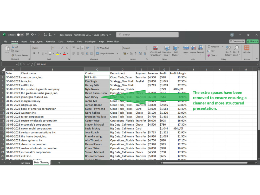Open Cell Styles gallery

[175, 51]
